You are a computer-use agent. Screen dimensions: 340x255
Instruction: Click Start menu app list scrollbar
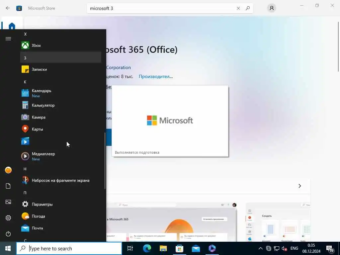[105, 160]
